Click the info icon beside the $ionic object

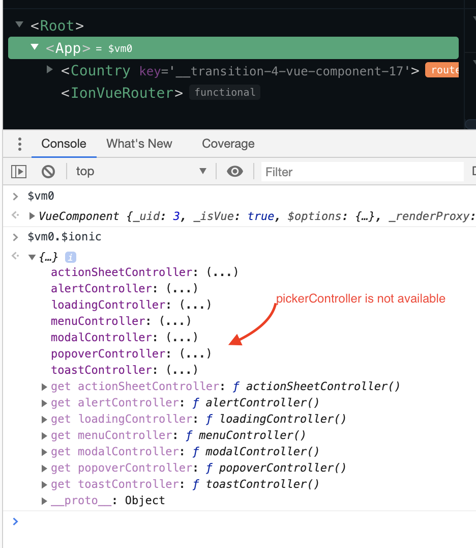click(70, 257)
